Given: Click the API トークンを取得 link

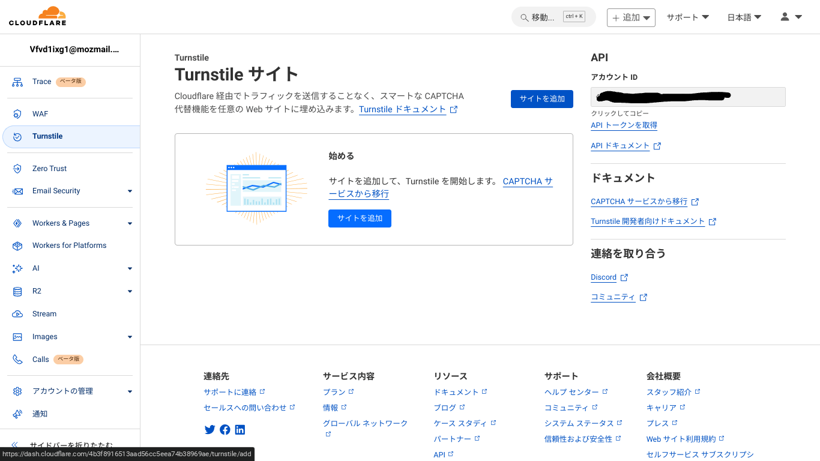Looking at the screenshot, I should pos(624,125).
